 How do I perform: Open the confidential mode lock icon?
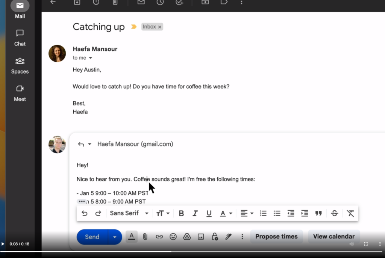215,237
